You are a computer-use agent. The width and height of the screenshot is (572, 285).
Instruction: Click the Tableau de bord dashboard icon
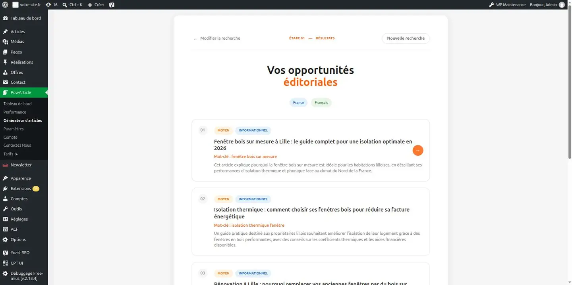pyautogui.click(x=5, y=18)
